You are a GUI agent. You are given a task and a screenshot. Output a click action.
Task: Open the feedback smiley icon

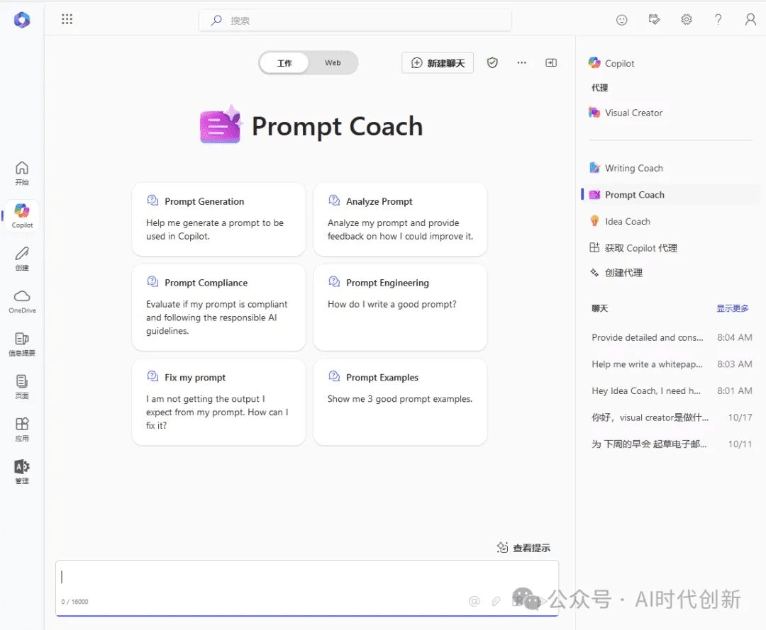point(621,20)
